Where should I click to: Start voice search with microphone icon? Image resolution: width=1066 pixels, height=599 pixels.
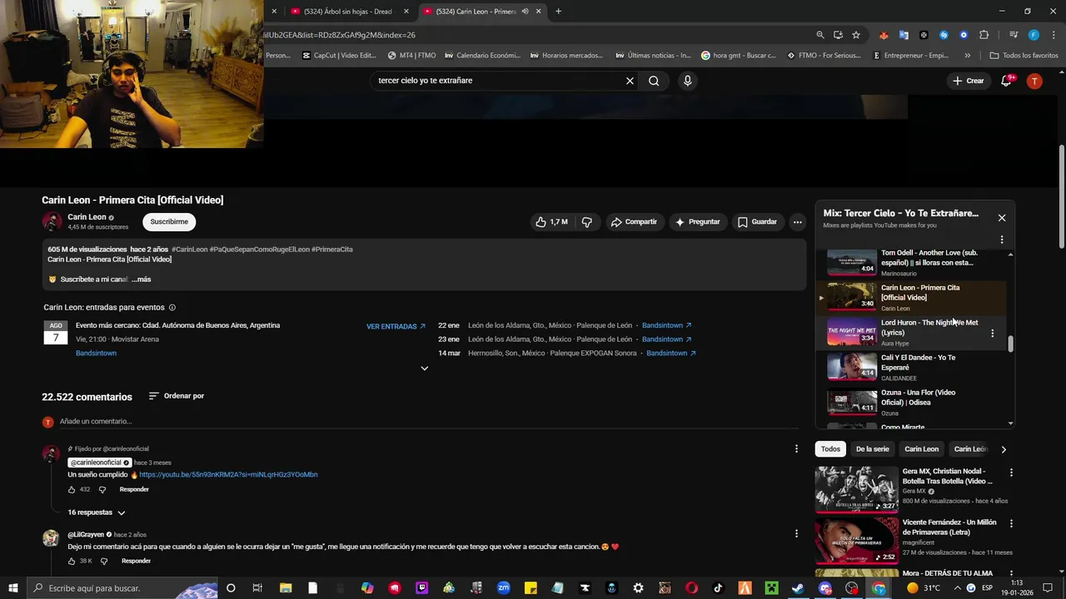pos(687,81)
